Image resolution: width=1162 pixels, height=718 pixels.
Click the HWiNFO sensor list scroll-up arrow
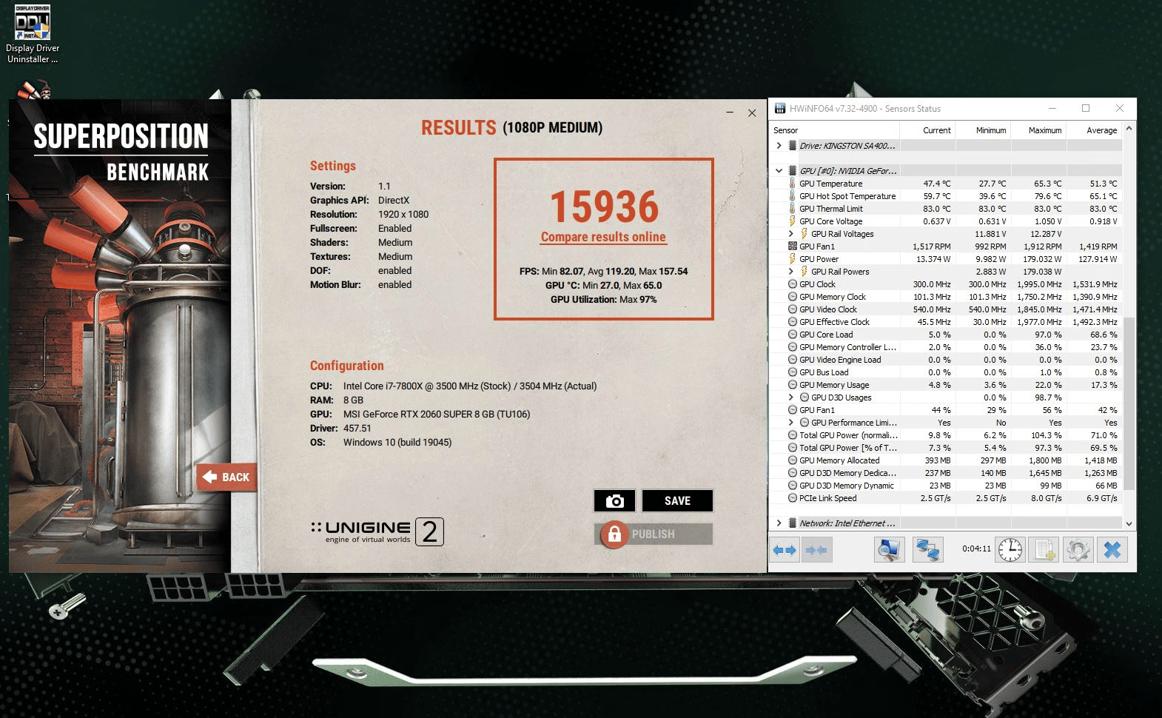1129,129
